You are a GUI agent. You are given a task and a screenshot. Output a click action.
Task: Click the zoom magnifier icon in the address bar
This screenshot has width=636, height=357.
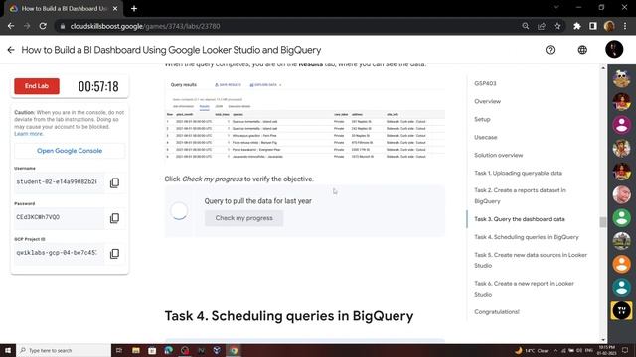pos(526,26)
